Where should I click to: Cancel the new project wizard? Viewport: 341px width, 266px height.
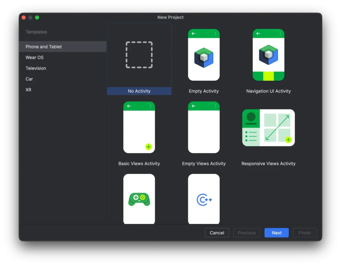217,233
